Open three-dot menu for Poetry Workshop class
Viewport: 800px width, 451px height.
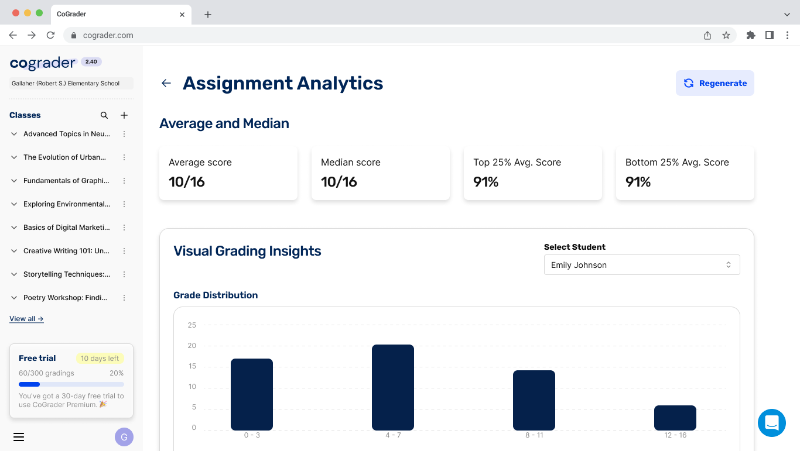[124, 298]
